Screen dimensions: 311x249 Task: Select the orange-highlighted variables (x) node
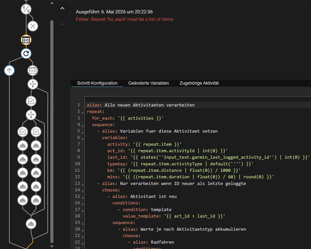pyautogui.click(x=26, y=40)
